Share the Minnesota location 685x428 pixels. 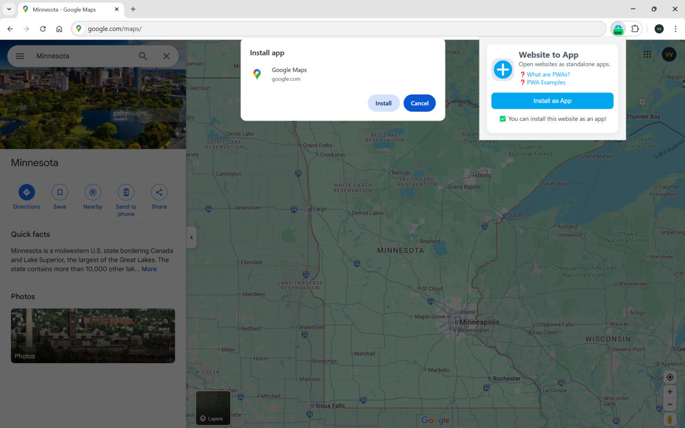point(159,197)
